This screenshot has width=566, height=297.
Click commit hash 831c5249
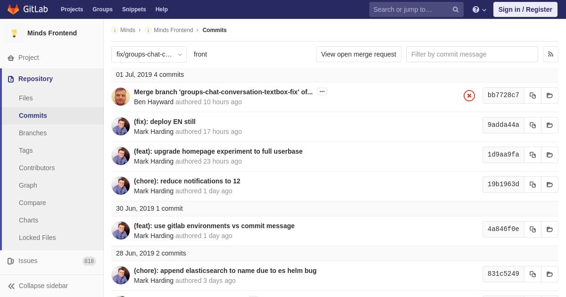tap(503, 274)
